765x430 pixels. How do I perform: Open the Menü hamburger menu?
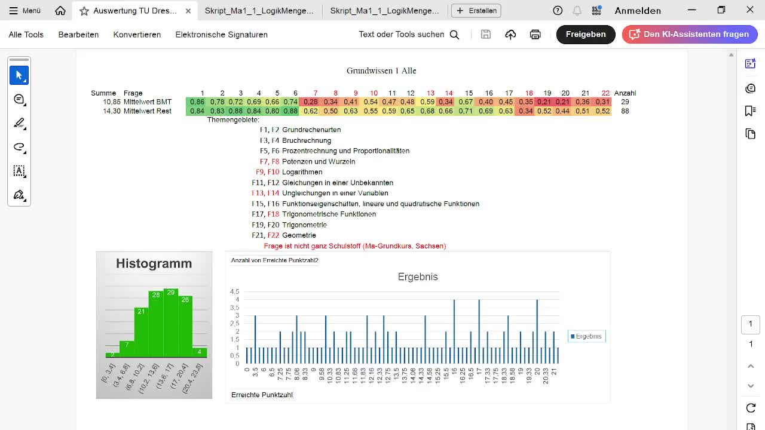25,11
